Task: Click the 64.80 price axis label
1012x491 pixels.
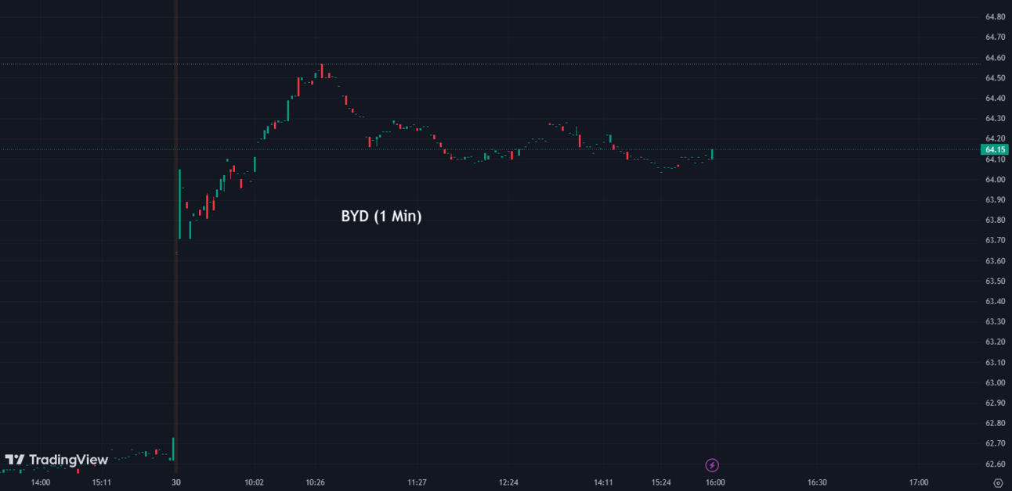Action: (995, 17)
